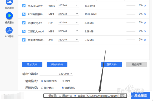The width and height of the screenshot is (153, 101).
Task: Expand the 输出分辨率 output resolution dropdown
Action: 56,74
